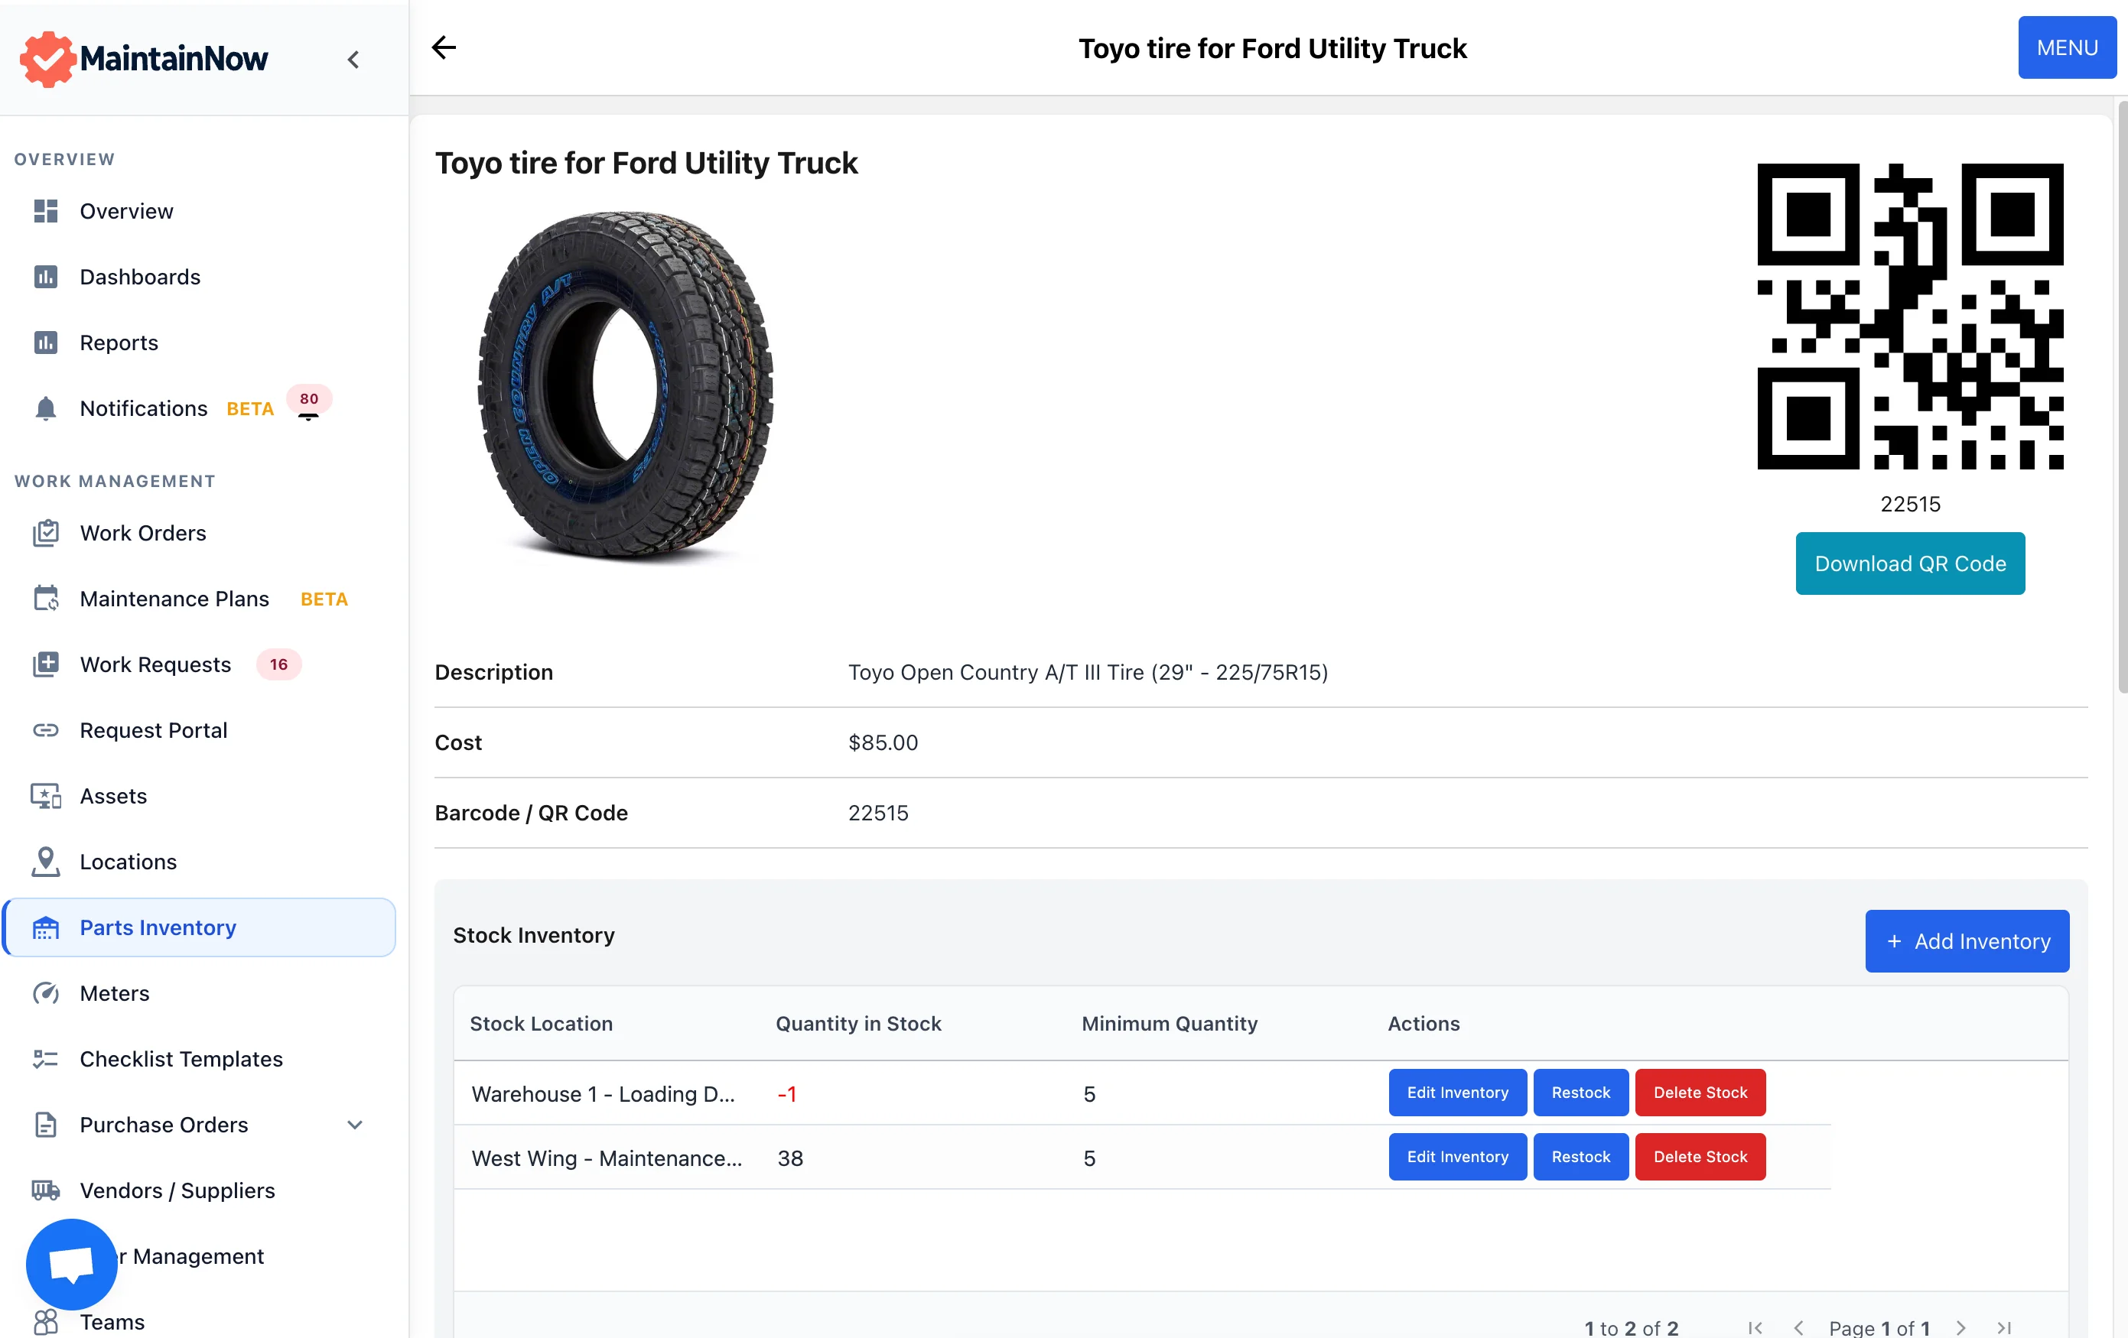Click the Toyo tire product image
This screenshot has height=1338, width=2128.
pyautogui.click(x=625, y=385)
